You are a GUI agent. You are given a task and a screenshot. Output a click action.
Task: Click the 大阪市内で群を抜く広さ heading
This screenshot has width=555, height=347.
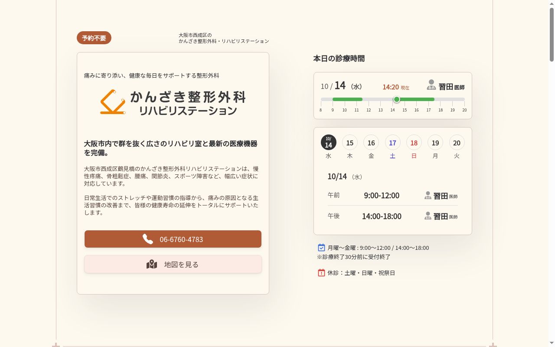(171, 148)
